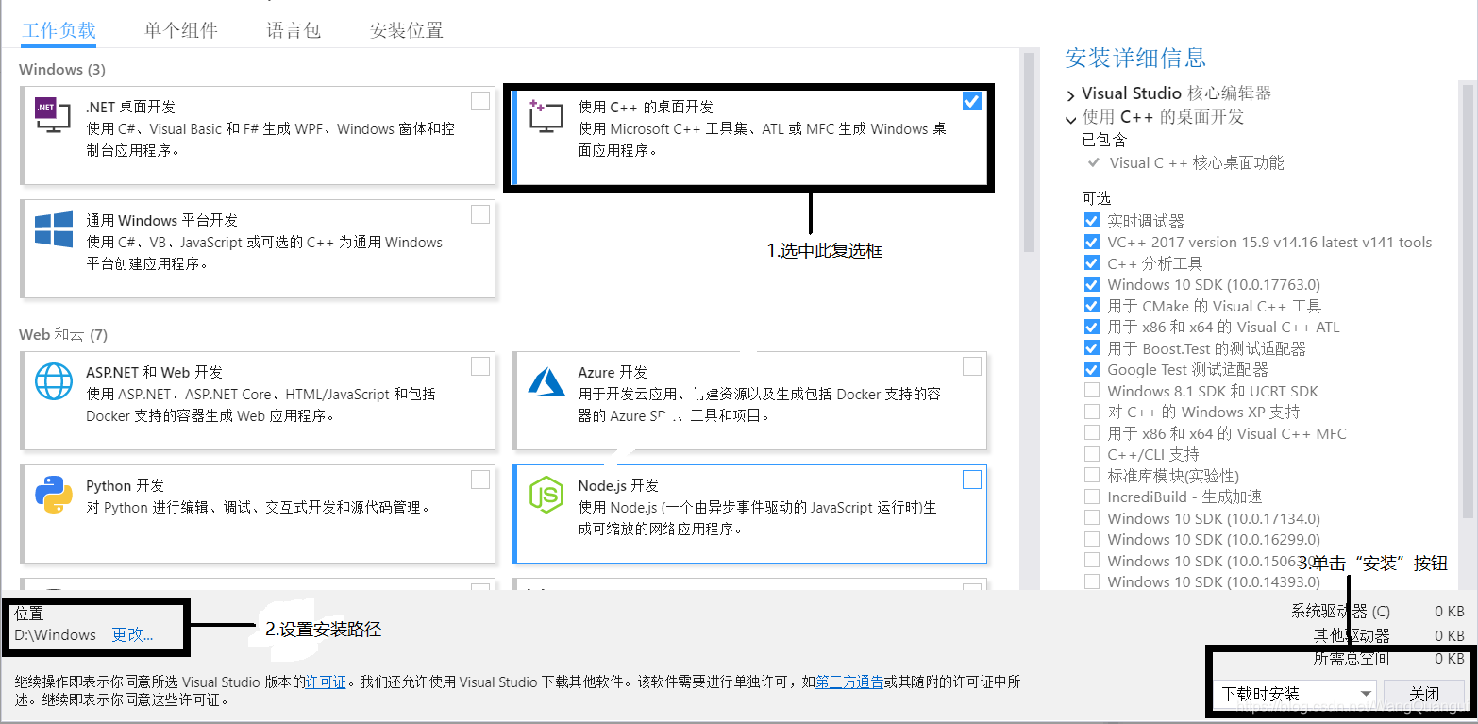This screenshot has width=1478, height=724.
Task: Open the 第三方通告 link
Action: tap(849, 682)
